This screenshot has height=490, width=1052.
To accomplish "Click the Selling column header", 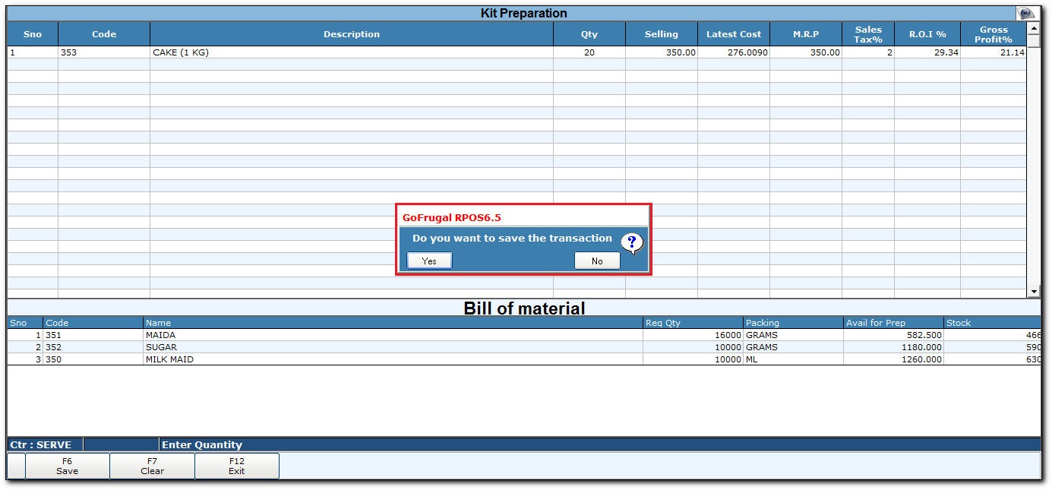I will (x=662, y=34).
